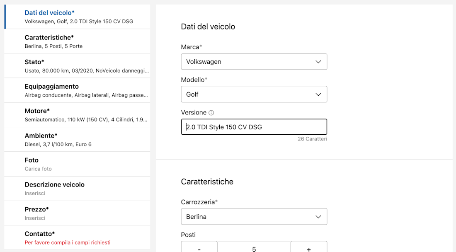The width and height of the screenshot is (456, 252).
Task: Click the Posti number field showing 5
Action: coord(254,249)
